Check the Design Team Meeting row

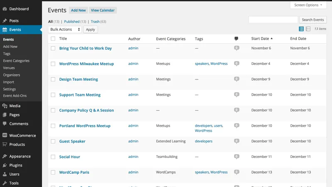(53, 79)
